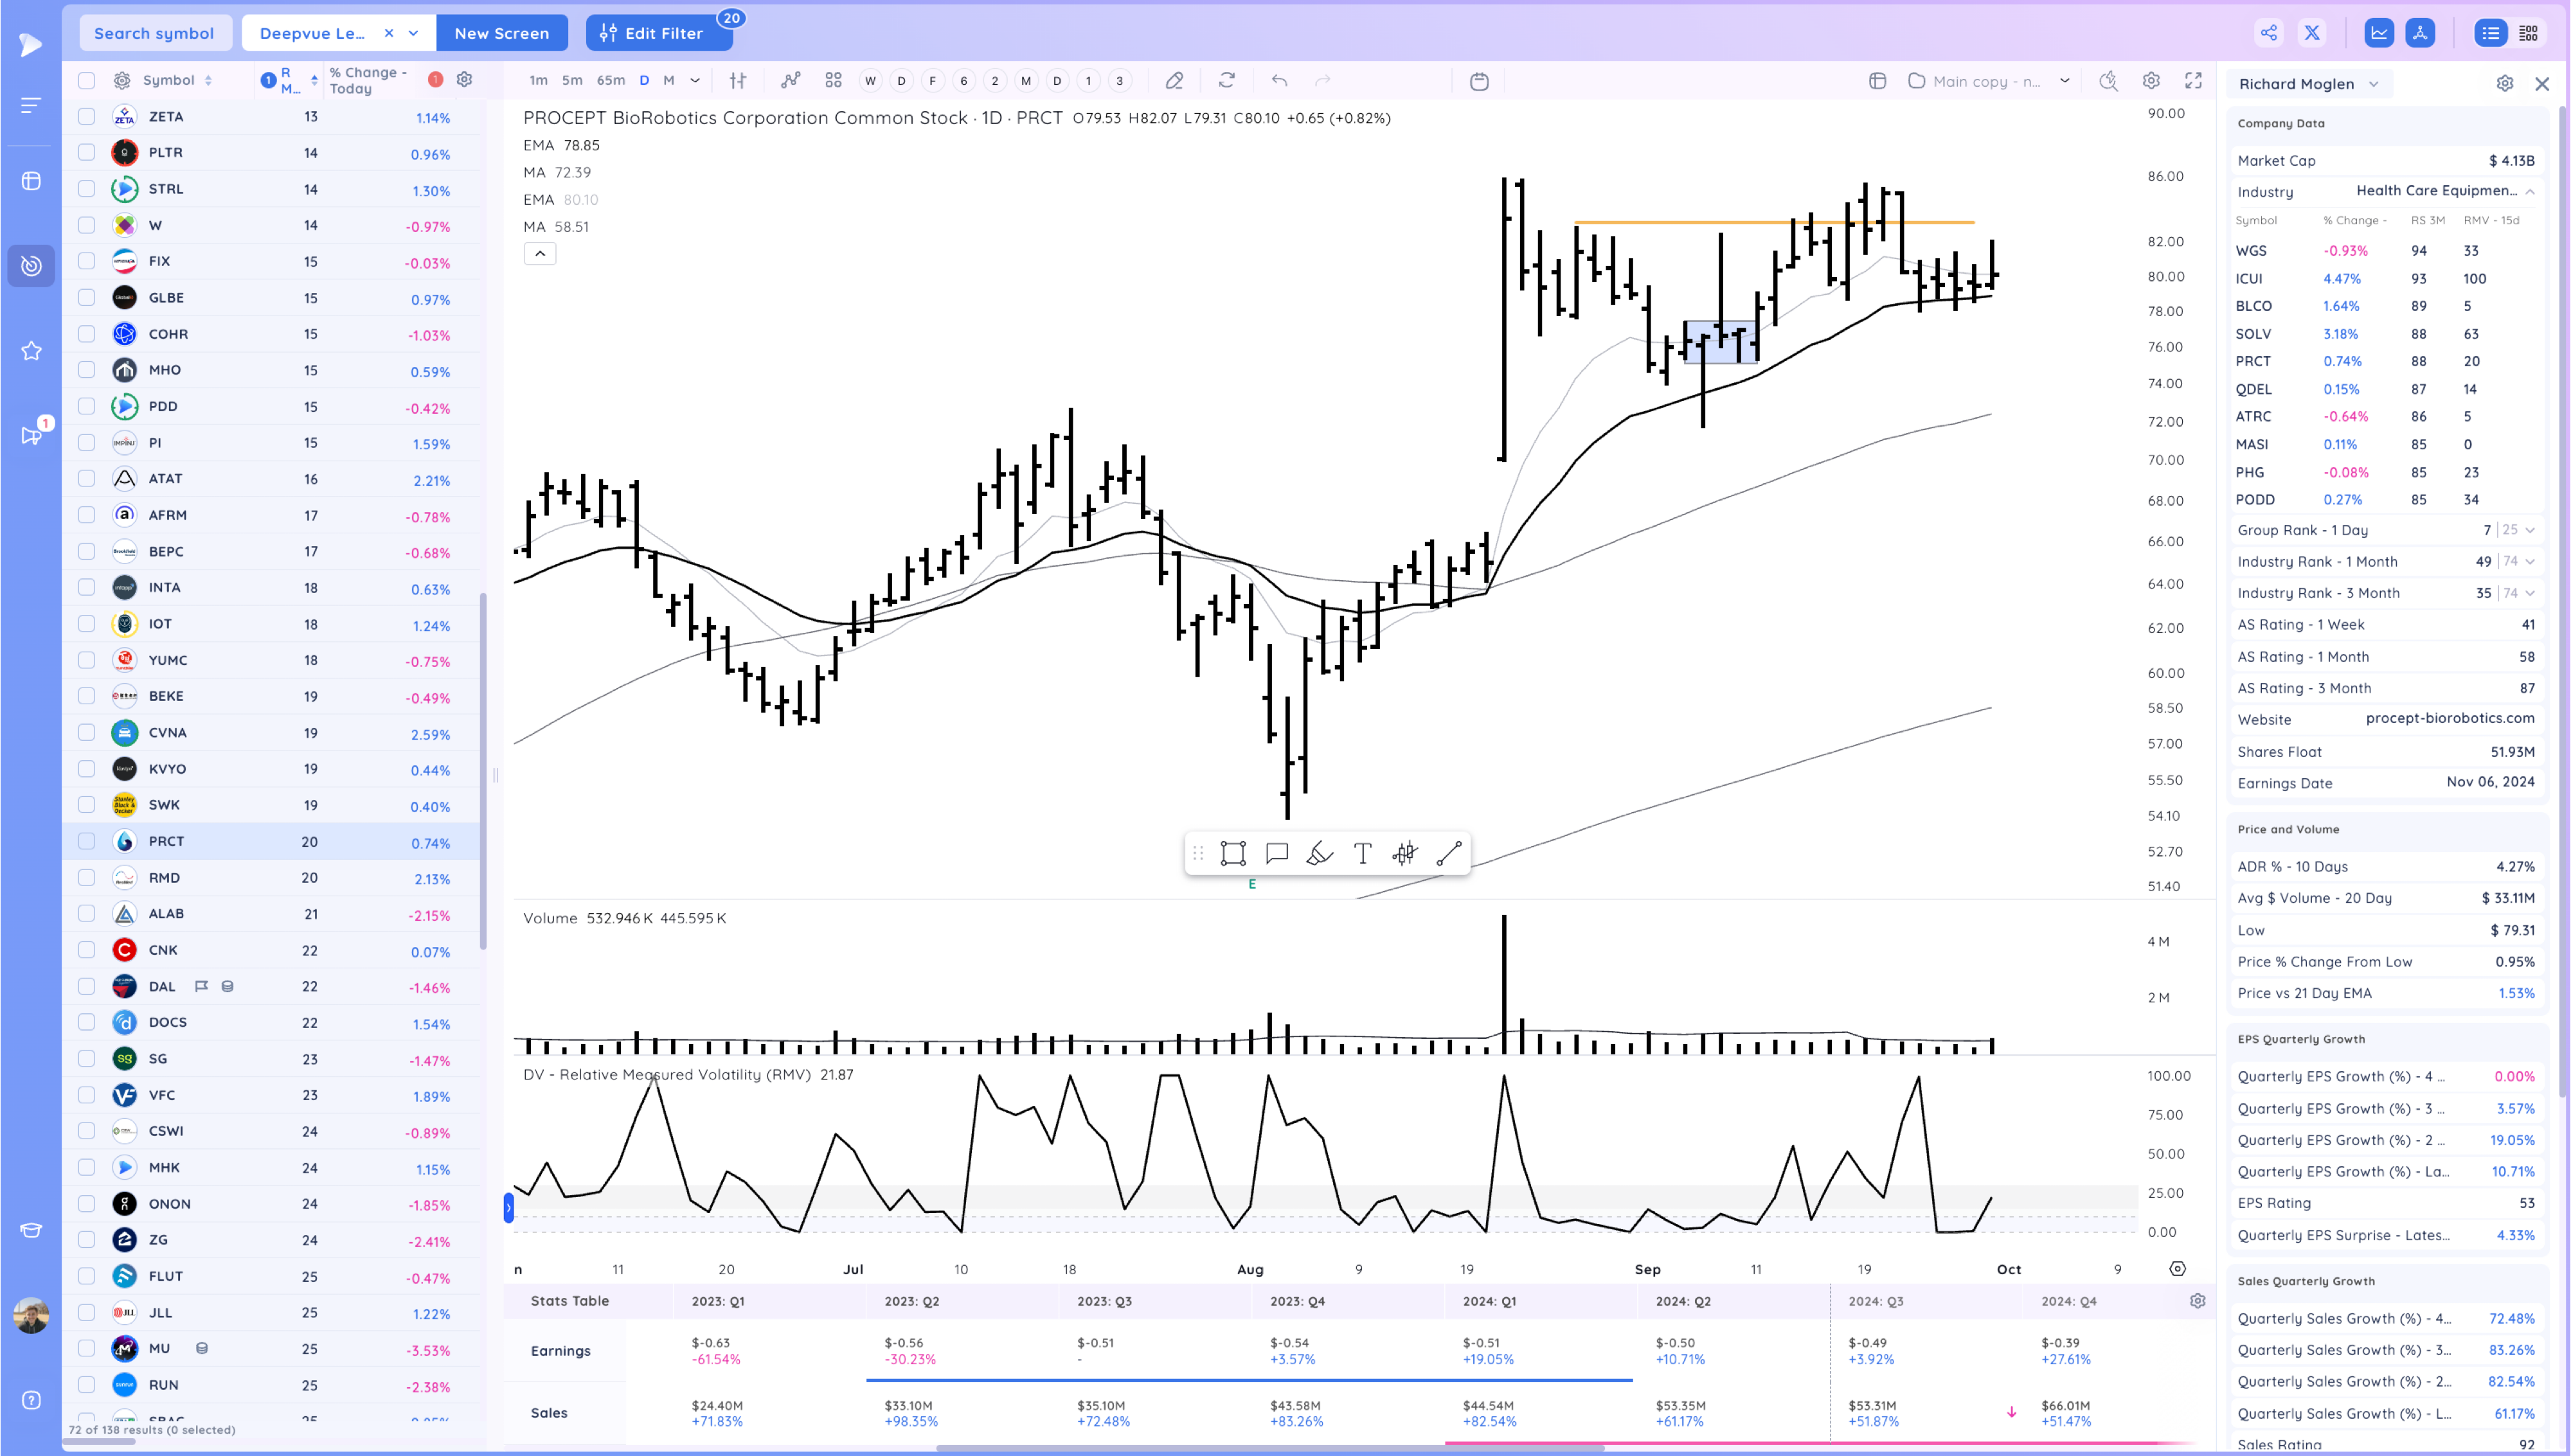Tick the checkbox for DAL
This screenshot has width=2571, height=1456.
tap(87, 986)
